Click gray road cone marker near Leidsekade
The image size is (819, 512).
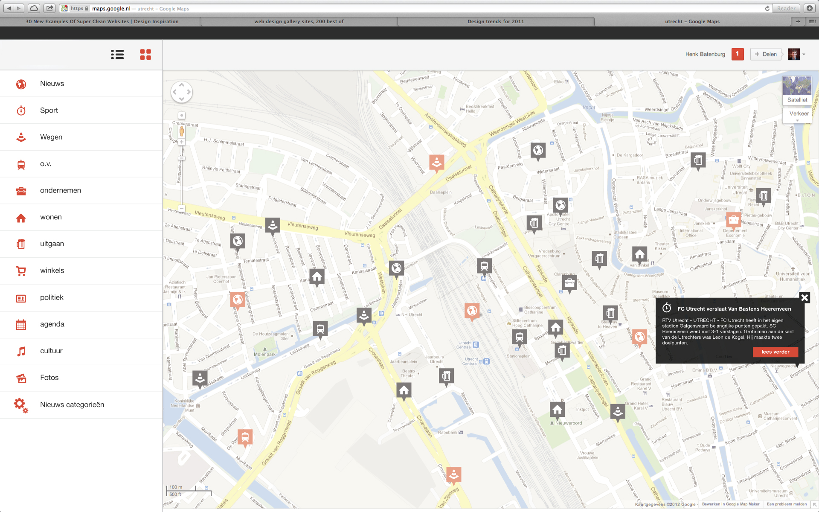tap(200, 379)
